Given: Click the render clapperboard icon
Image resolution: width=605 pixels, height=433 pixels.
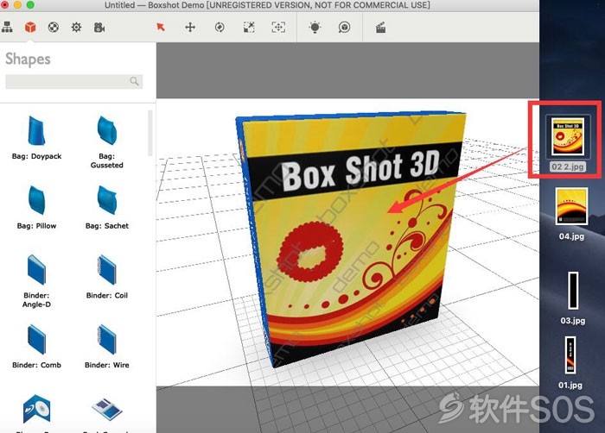Looking at the screenshot, I should [x=381, y=28].
